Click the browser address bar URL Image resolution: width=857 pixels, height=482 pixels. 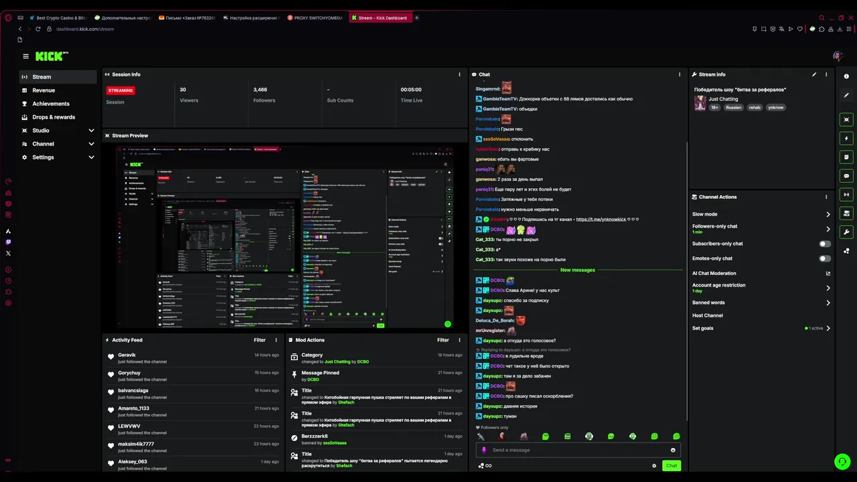[x=85, y=29]
